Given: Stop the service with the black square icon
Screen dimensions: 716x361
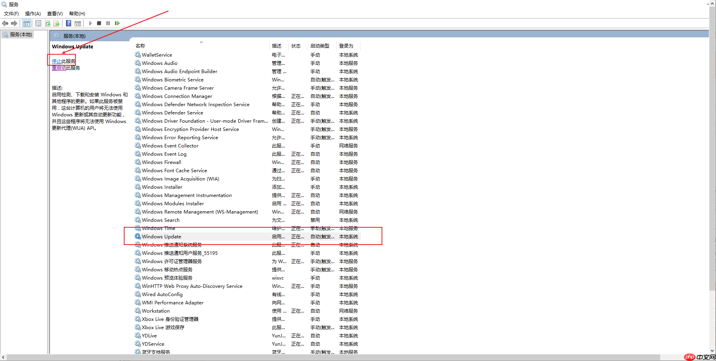Looking at the screenshot, I should [x=99, y=23].
